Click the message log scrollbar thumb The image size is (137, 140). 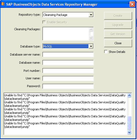point(129,123)
